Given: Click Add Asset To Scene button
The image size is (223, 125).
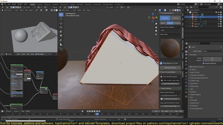Looking at the screenshot, I should click(x=170, y=68).
